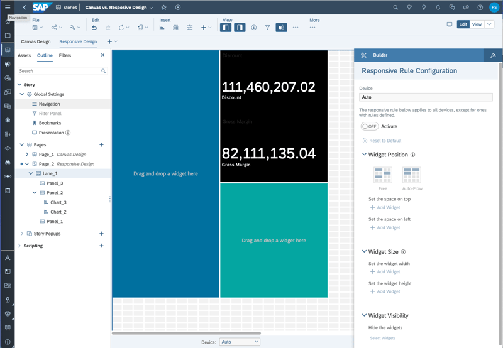The image size is (503, 348).
Task: Open the notifications bell icon
Action: pyautogui.click(x=438, y=8)
